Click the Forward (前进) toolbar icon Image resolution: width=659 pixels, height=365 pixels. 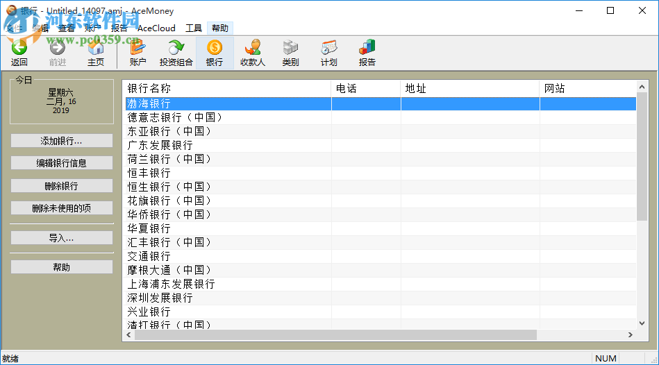pos(58,53)
